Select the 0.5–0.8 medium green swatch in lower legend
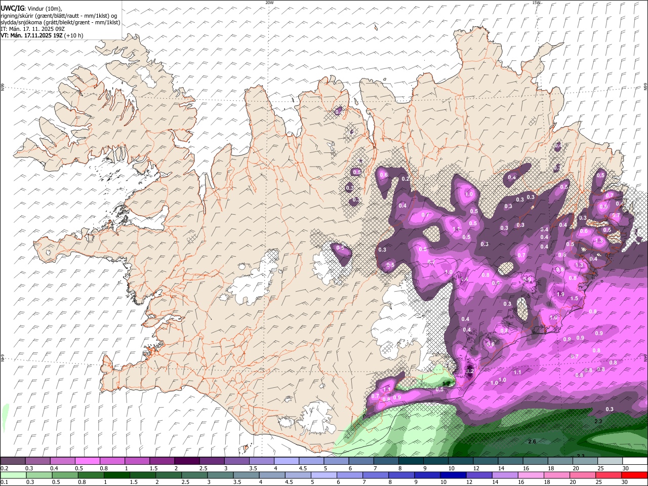 65,475
